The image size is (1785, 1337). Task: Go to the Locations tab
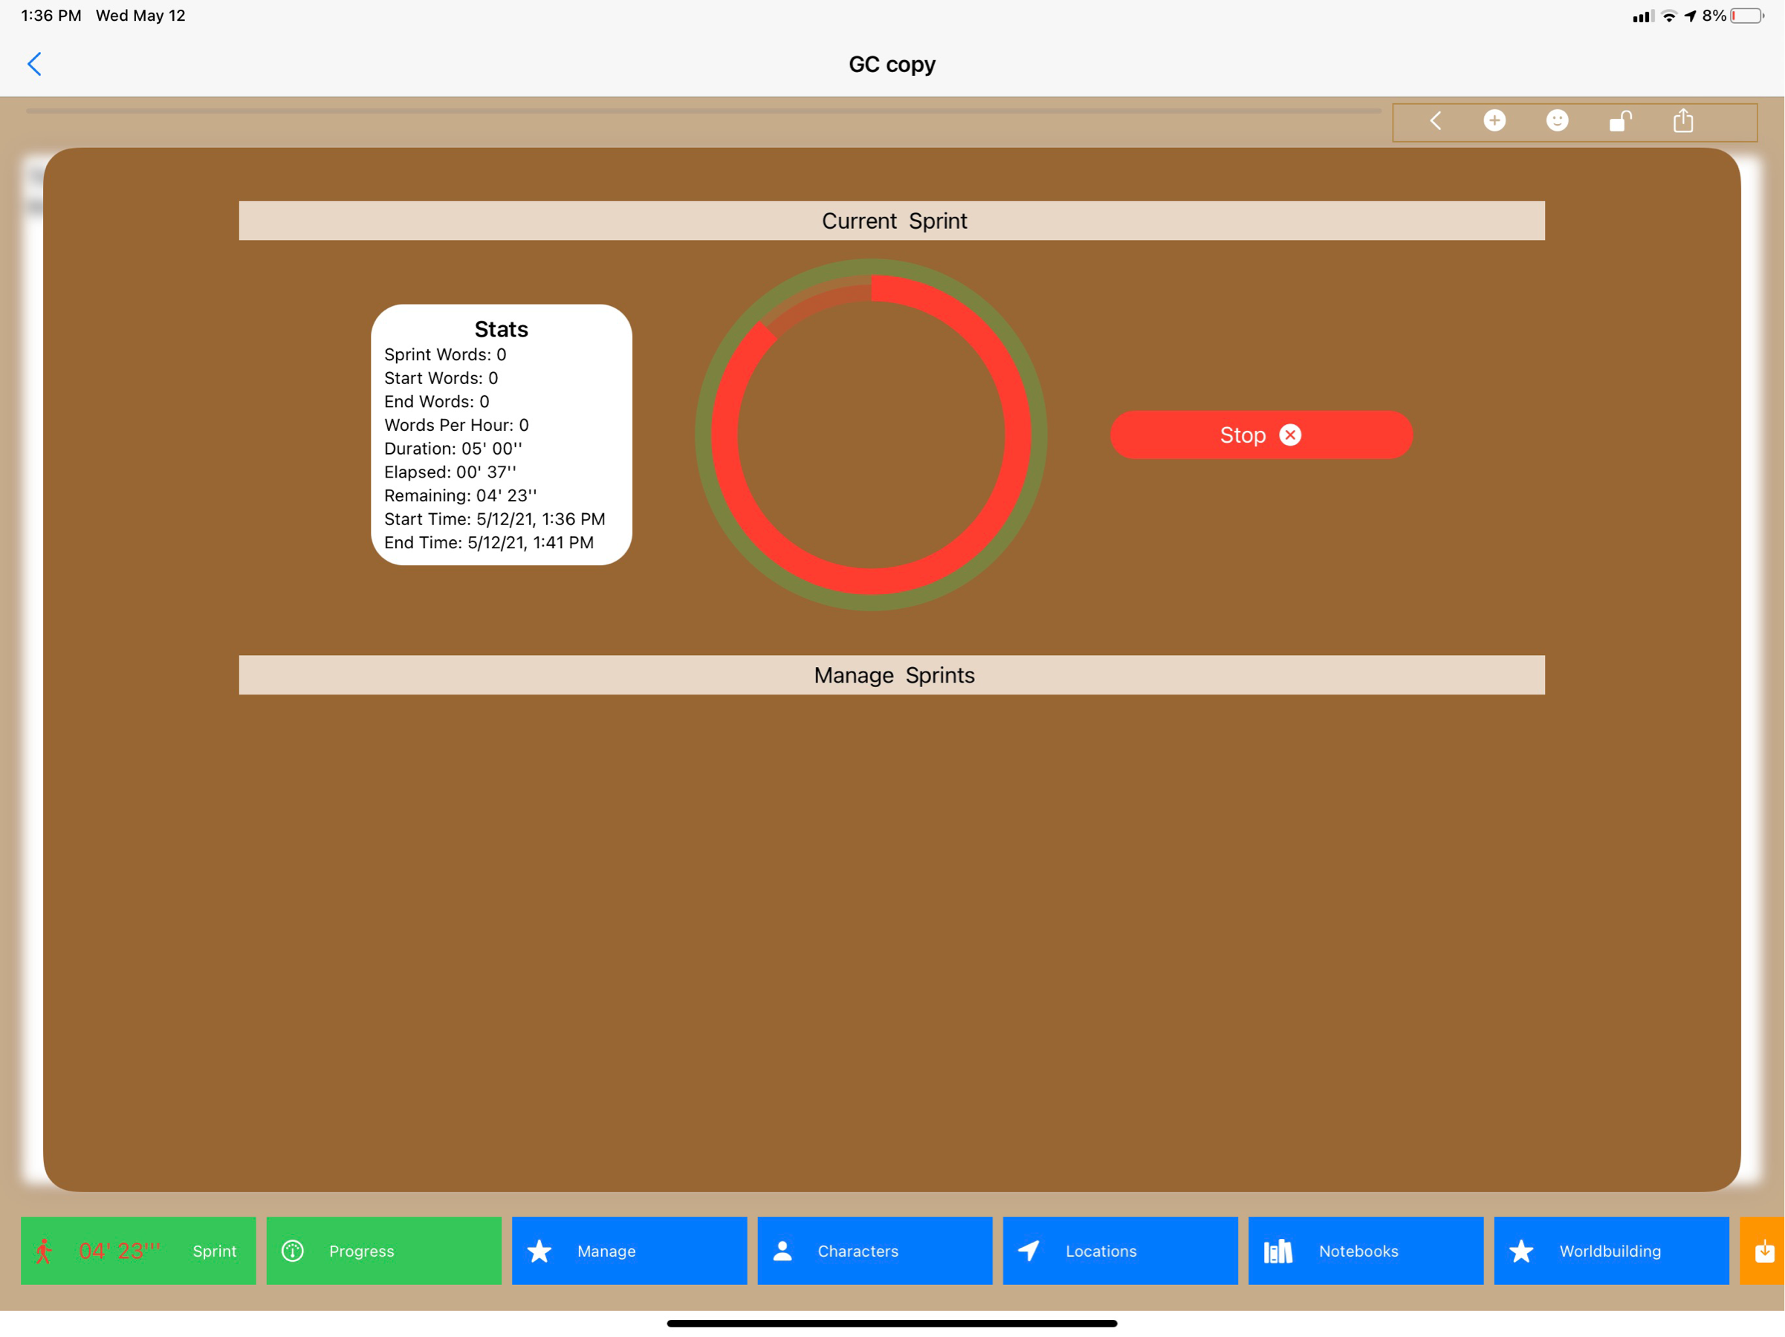tap(1119, 1251)
